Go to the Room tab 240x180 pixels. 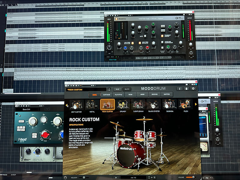pyautogui.click(x=130, y=94)
